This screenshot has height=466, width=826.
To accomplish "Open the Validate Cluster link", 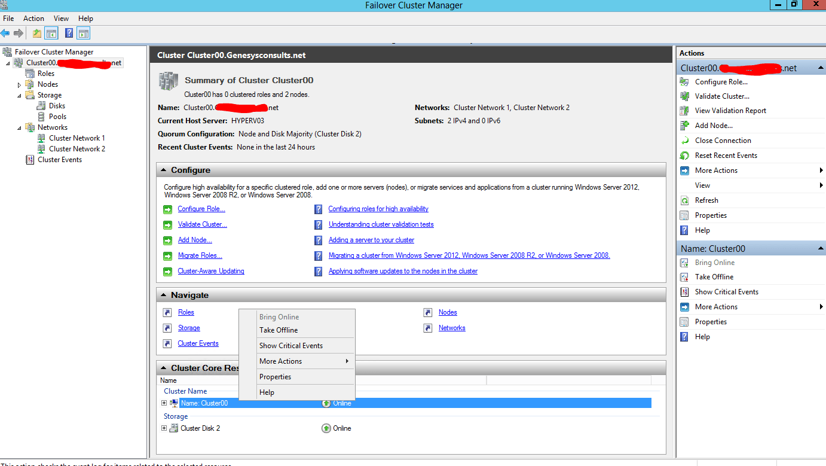I will (203, 224).
